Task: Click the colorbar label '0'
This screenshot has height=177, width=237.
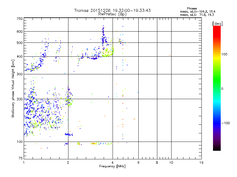Action: [x=222, y=89]
